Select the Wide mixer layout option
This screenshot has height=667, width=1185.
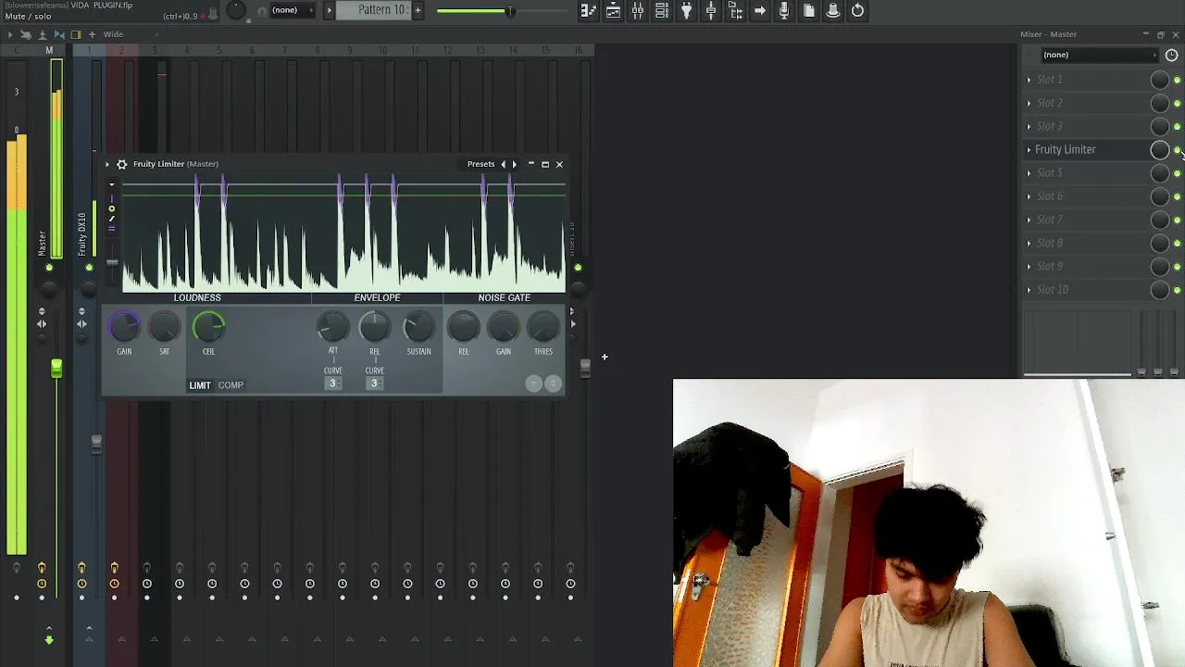pos(113,34)
